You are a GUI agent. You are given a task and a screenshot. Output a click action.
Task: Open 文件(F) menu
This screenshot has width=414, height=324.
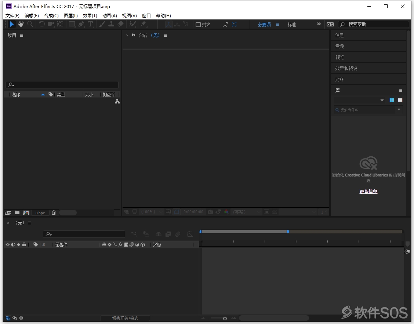(12, 15)
